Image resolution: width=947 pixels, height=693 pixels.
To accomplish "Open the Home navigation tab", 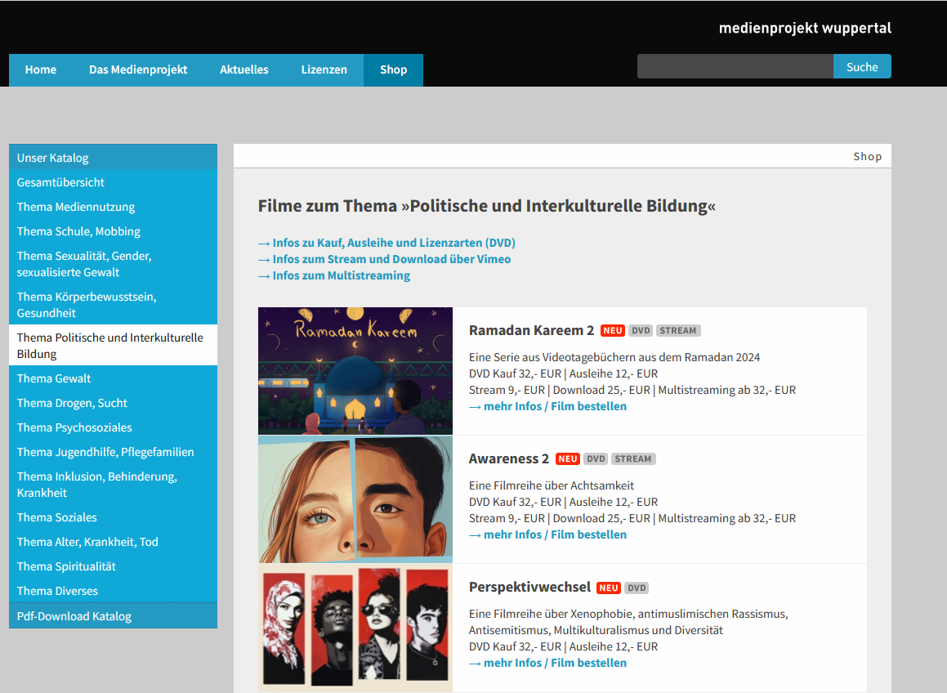I will 41,69.
